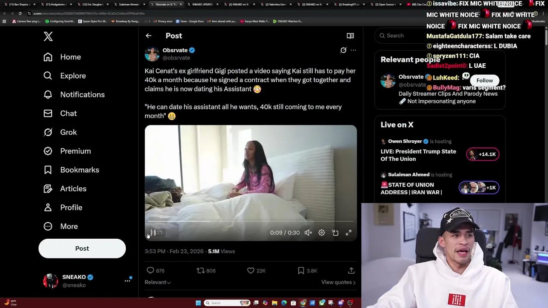Open LIVE: President Trump State Of The Union

coord(418,155)
